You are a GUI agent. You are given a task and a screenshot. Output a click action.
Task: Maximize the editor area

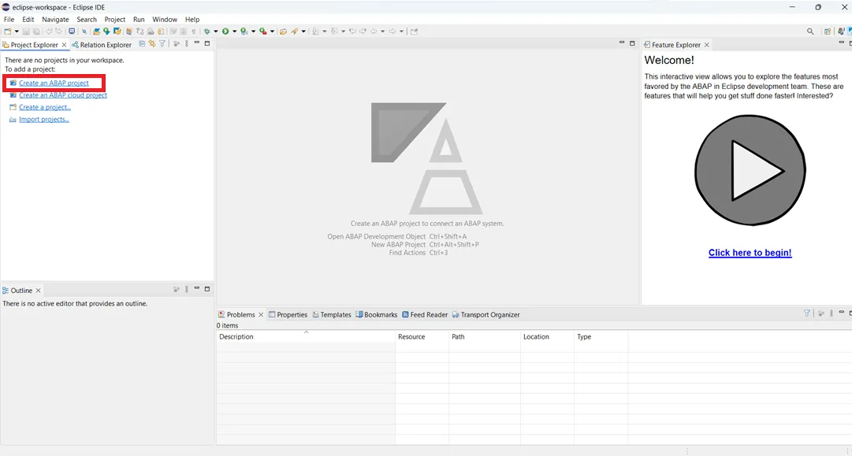pos(632,43)
